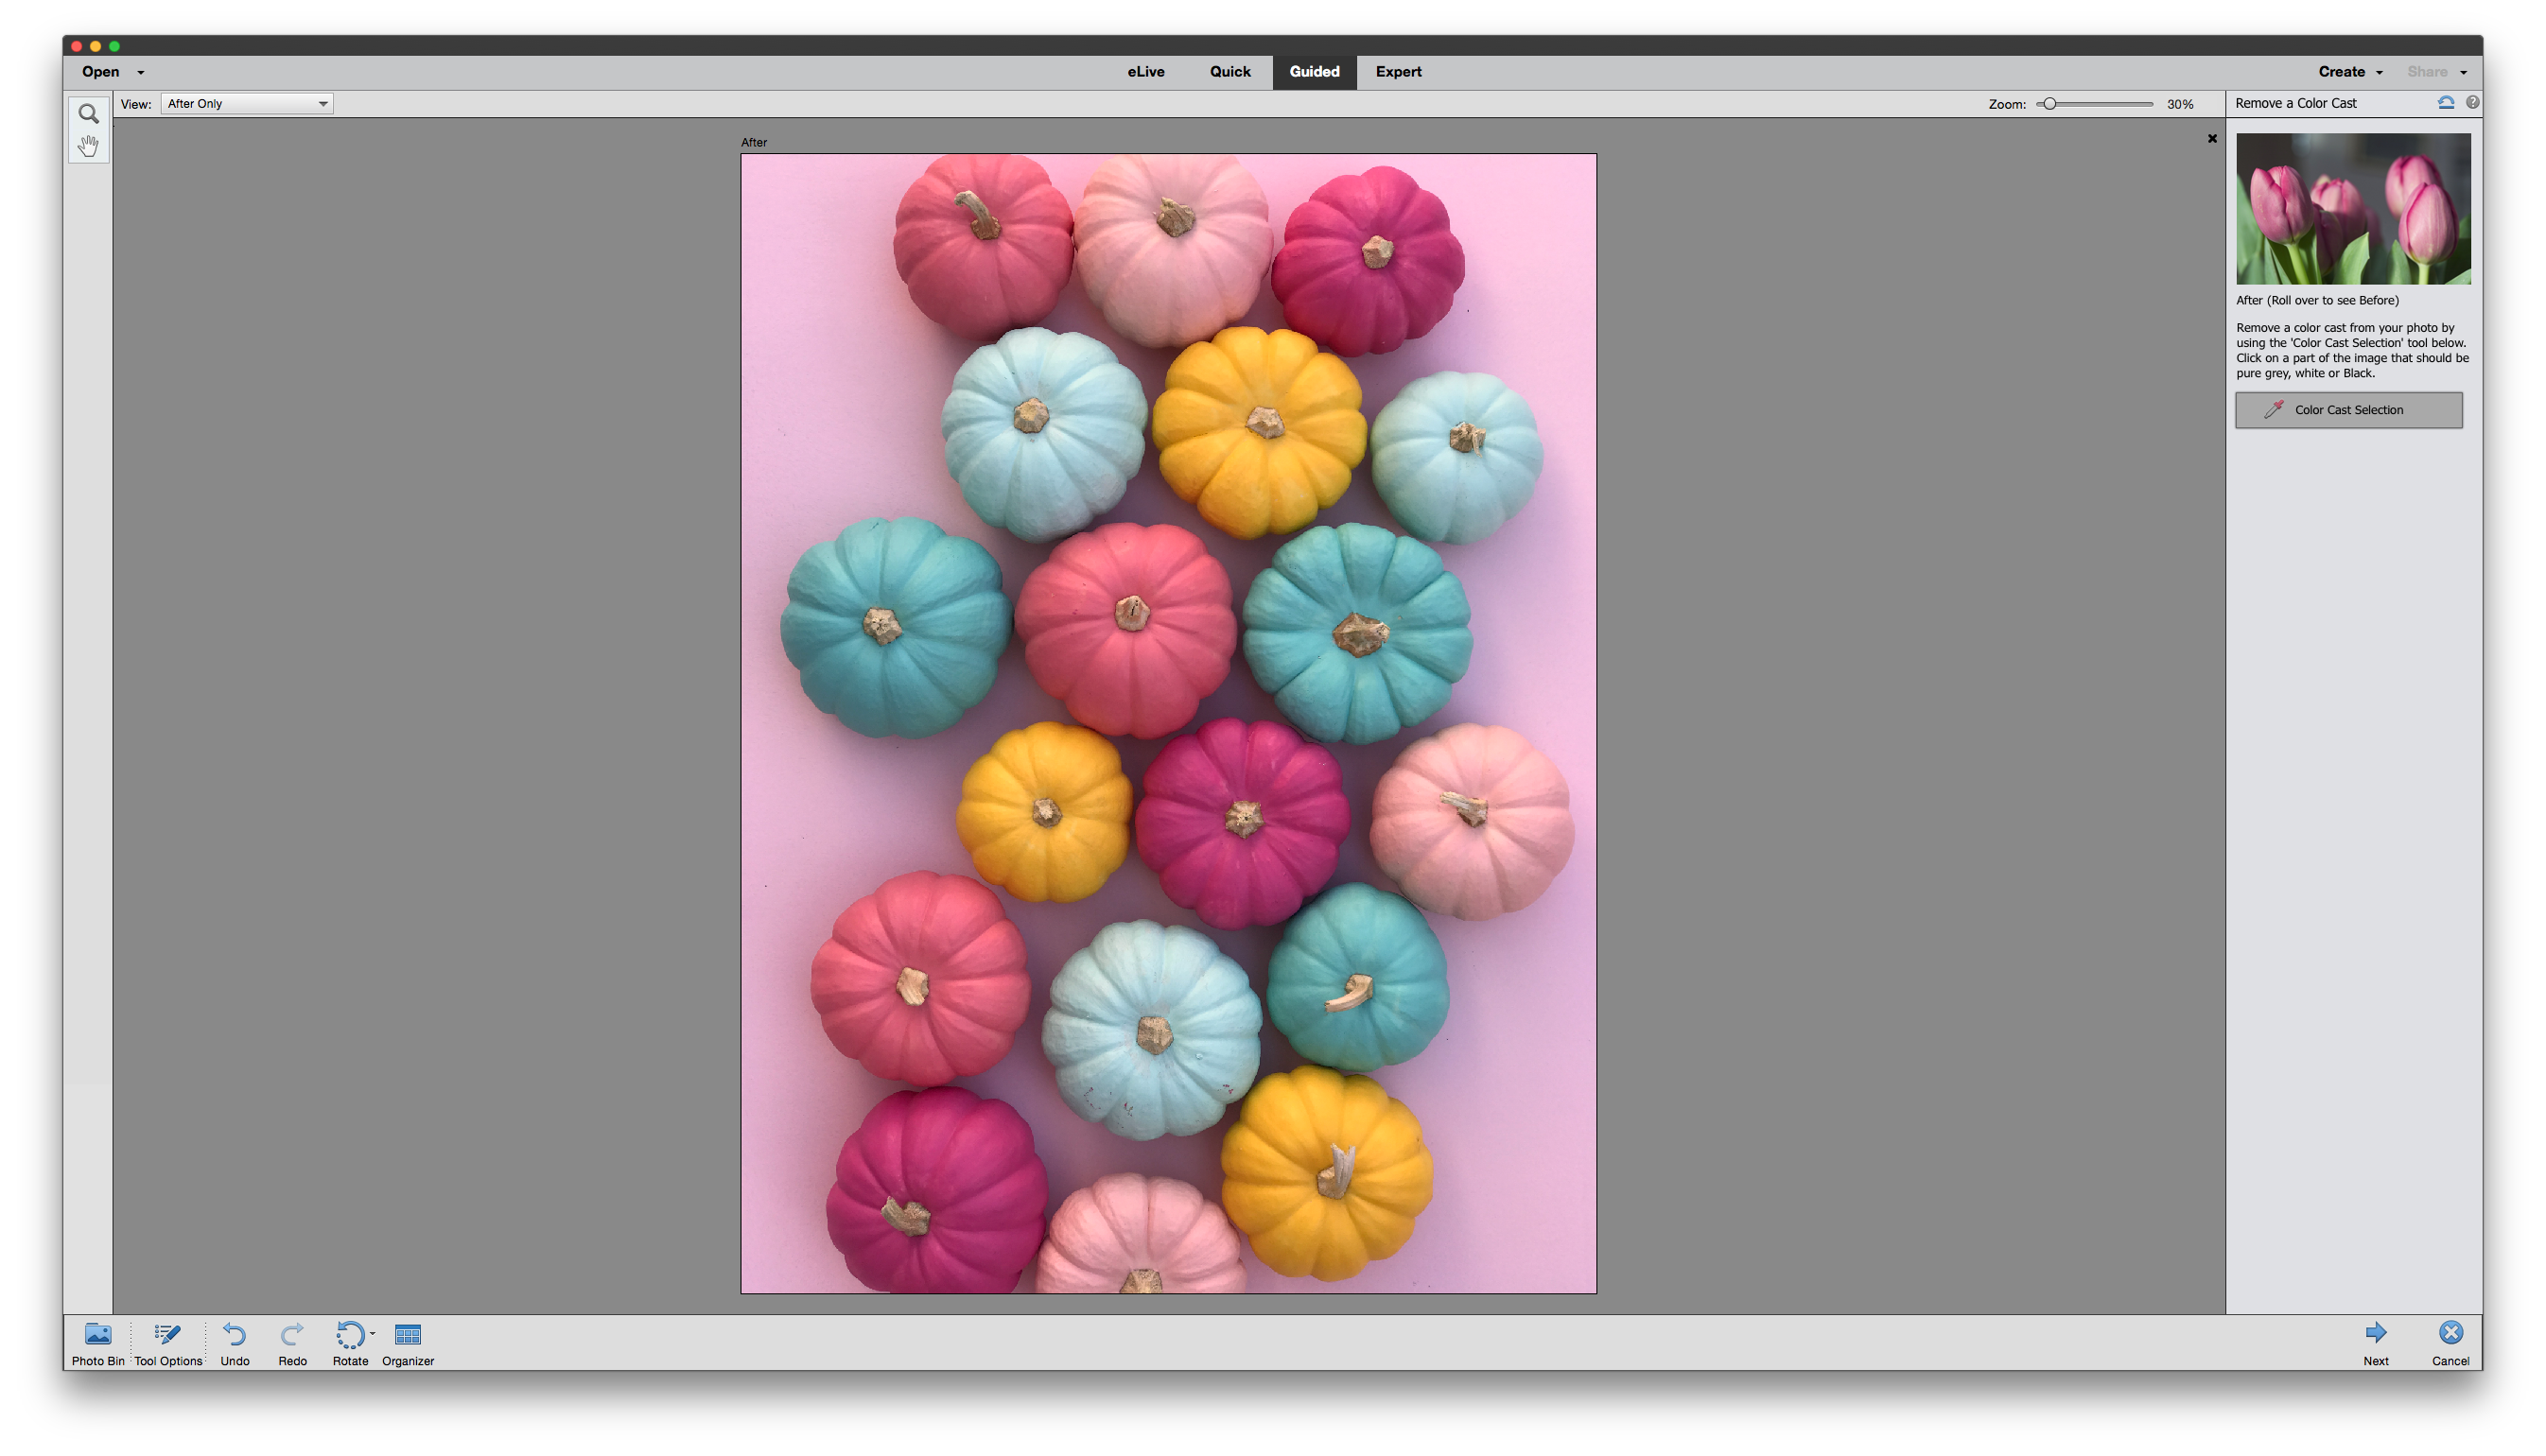Expand the Open menu arrow
Image resolution: width=2546 pixels, height=1456 pixels.
tap(141, 73)
